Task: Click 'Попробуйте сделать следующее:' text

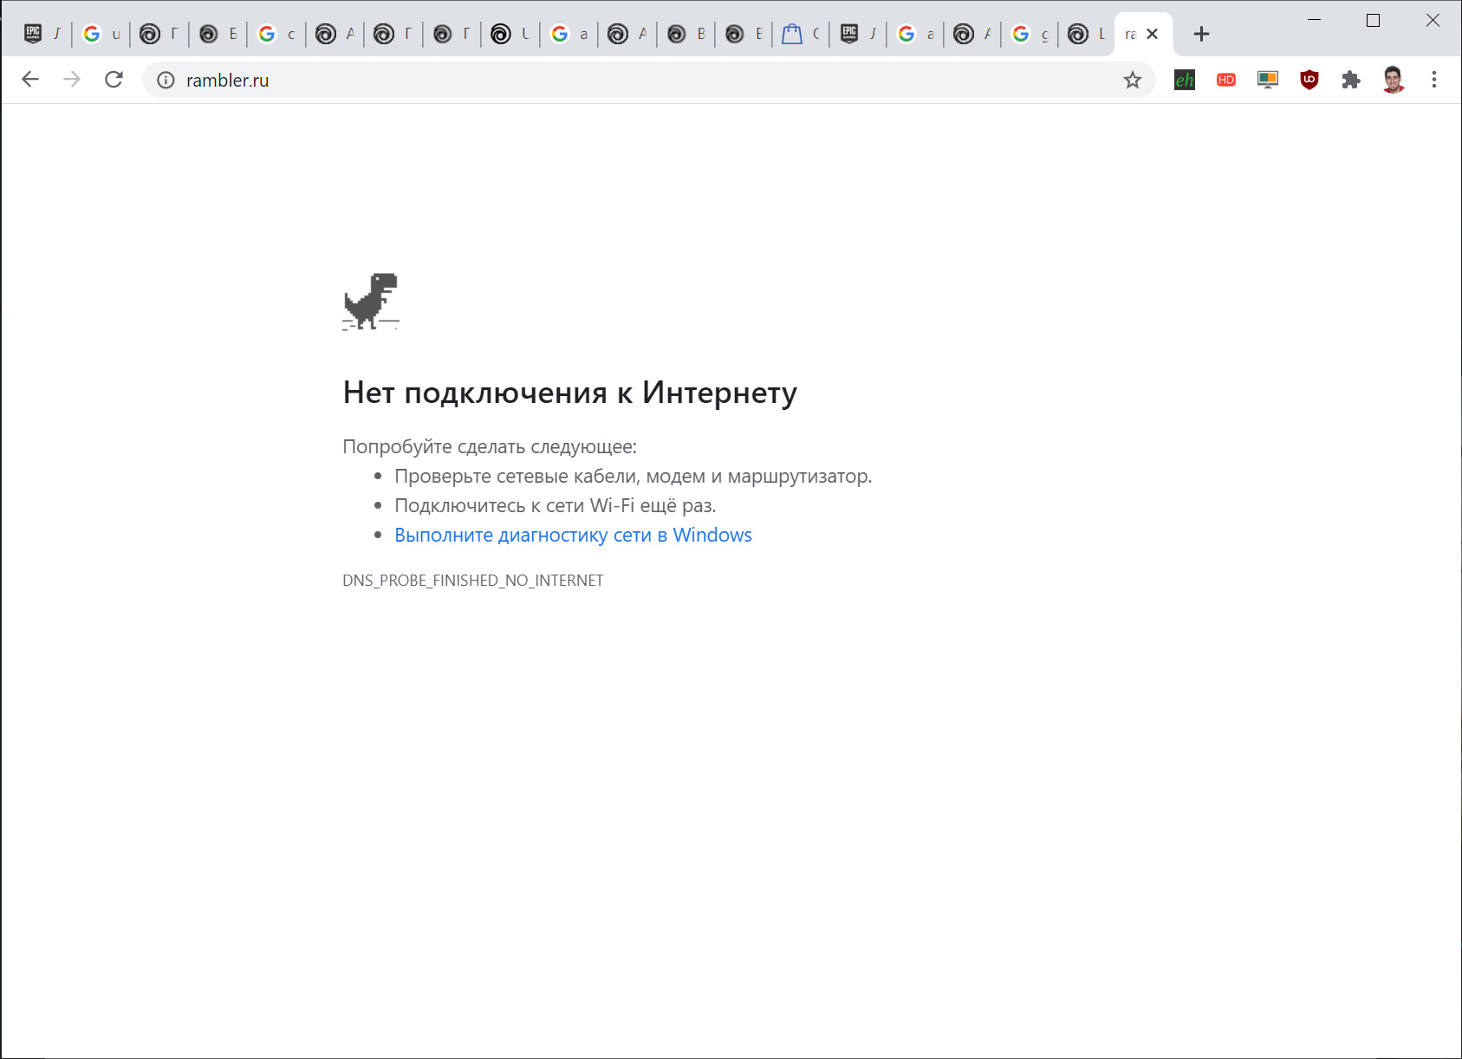Action: (x=490, y=446)
